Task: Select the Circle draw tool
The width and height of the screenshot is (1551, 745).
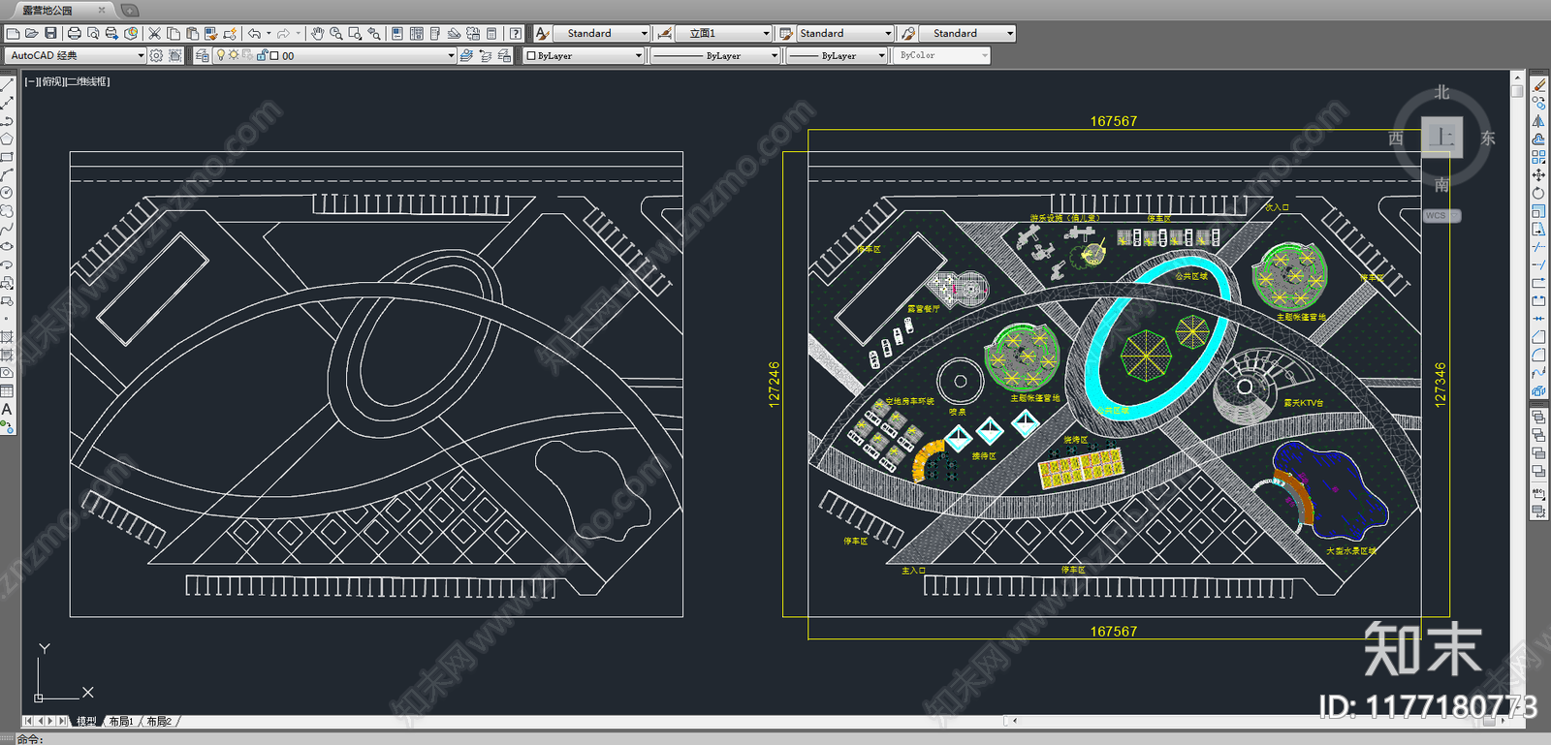Action: coord(7,192)
